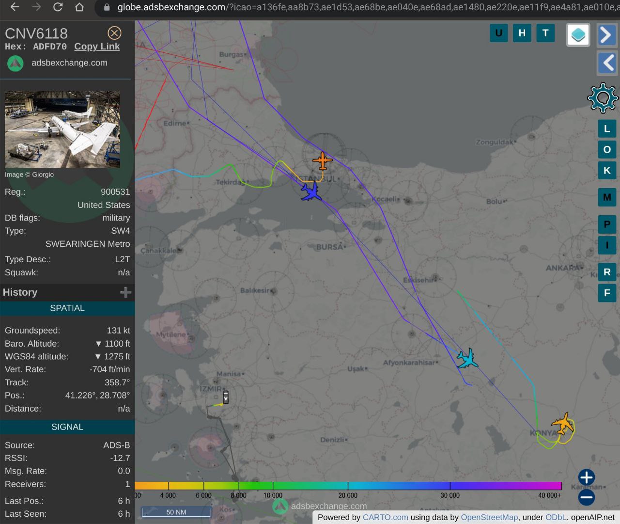Open the OpenStreetMap attribution link
The image size is (620, 524).
[x=489, y=517]
